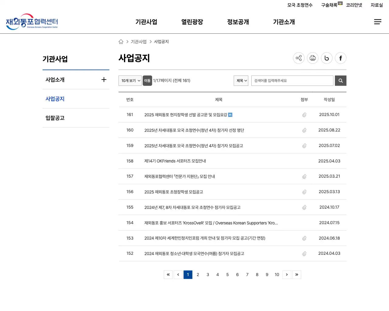Click 사업공지 breadcrumb text
Screen dimensions: 389x311
[161, 42]
